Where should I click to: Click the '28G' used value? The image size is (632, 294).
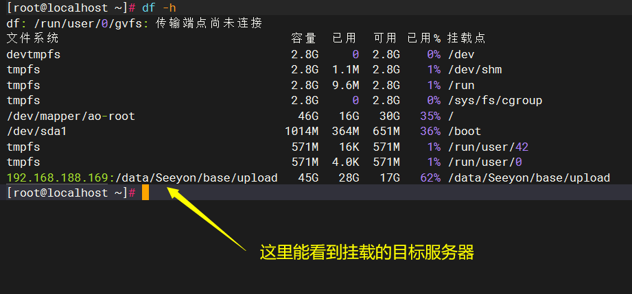tap(349, 177)
